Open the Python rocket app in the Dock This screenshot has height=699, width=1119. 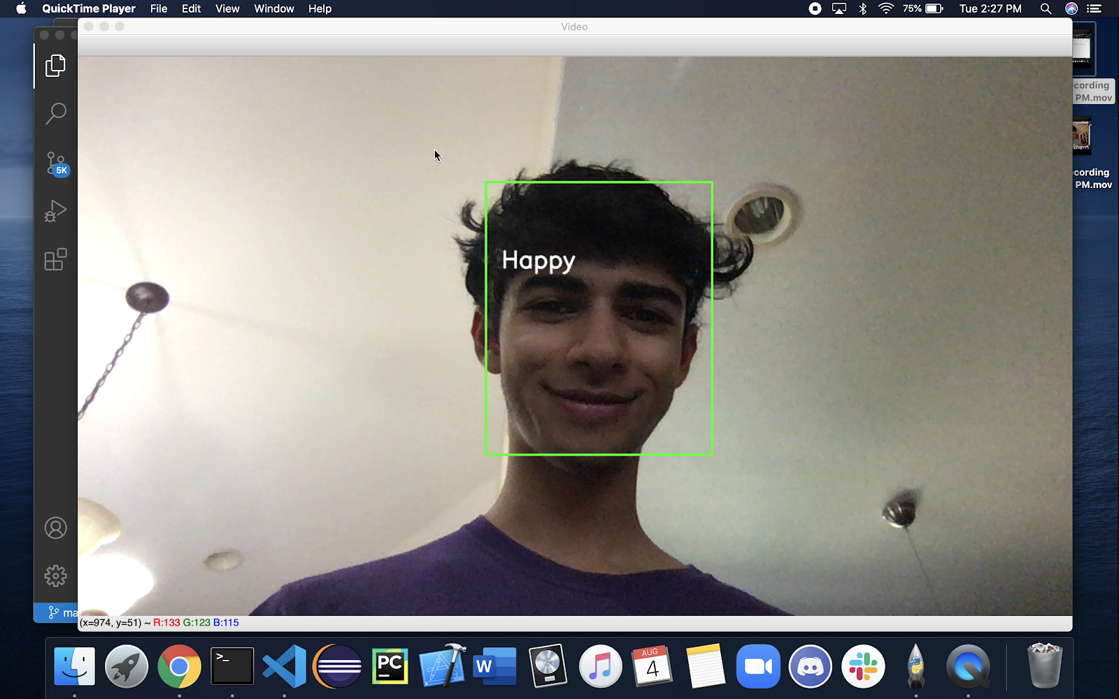point(915,666)
